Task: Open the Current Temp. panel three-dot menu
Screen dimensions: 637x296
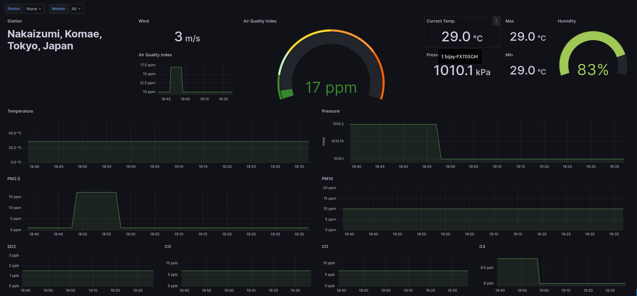Action: [496, 21]
